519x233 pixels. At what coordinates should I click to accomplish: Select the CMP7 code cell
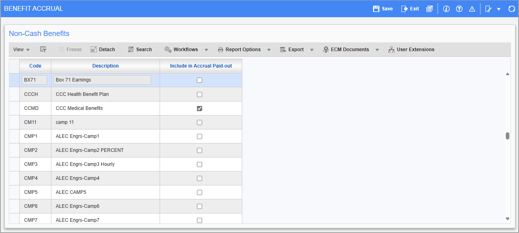(x=35, y=219)
